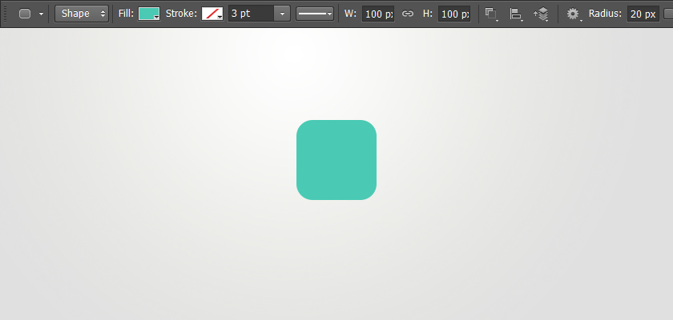Click the Fill label
This screenshot has width=673, height=320.
(x=127, y=14)
